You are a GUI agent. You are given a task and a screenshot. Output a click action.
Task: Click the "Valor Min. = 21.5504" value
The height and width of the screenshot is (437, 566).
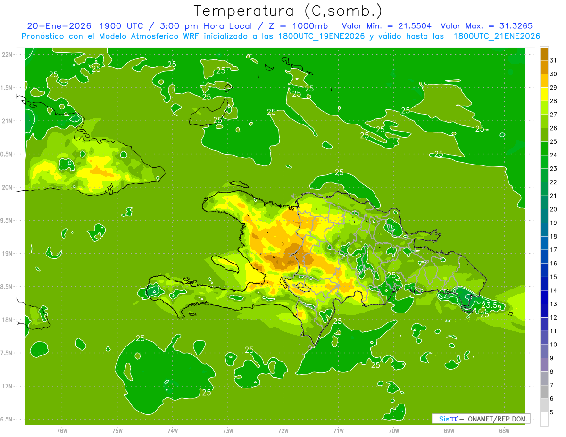point(386,26)
